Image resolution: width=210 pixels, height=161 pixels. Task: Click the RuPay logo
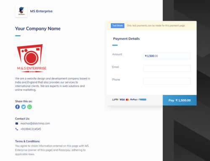click(134, 99)
